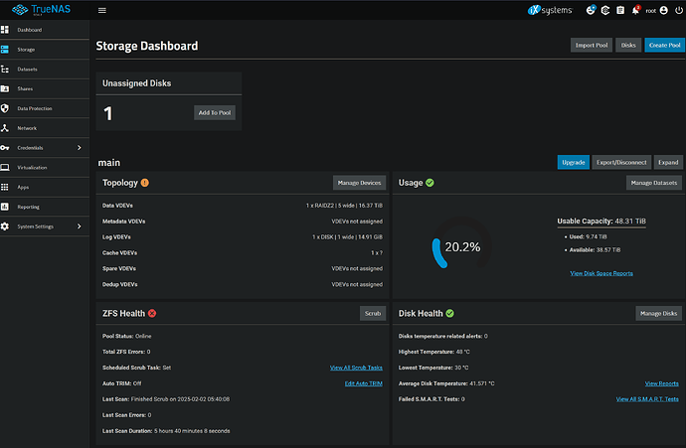Click the Dashboard sidebar icon
The image size is (686, 448).
(x=5, y=30)
